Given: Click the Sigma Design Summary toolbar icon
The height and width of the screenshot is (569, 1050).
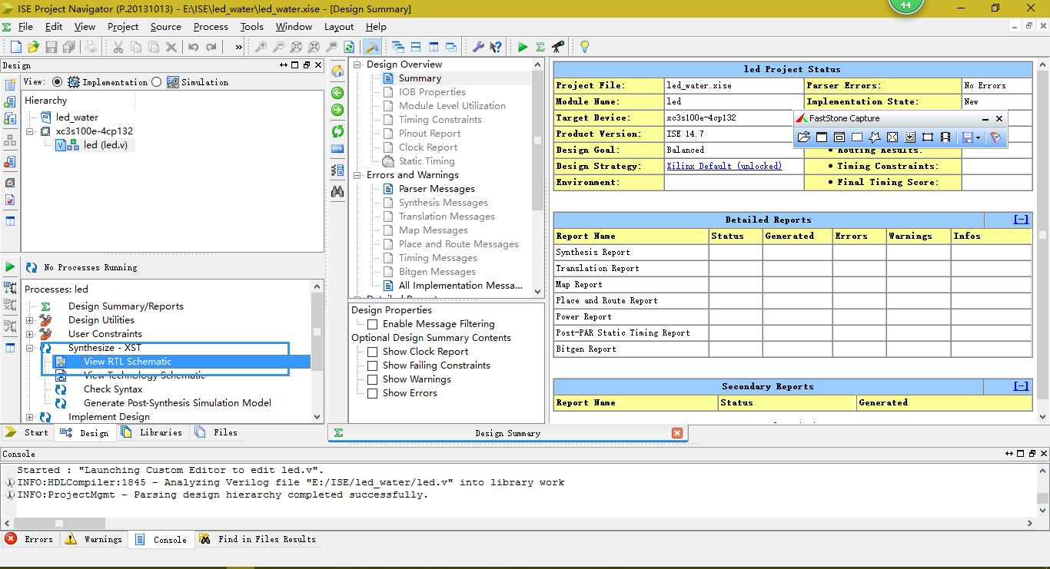Looking at the screenshot, I should tap(540, 48).
